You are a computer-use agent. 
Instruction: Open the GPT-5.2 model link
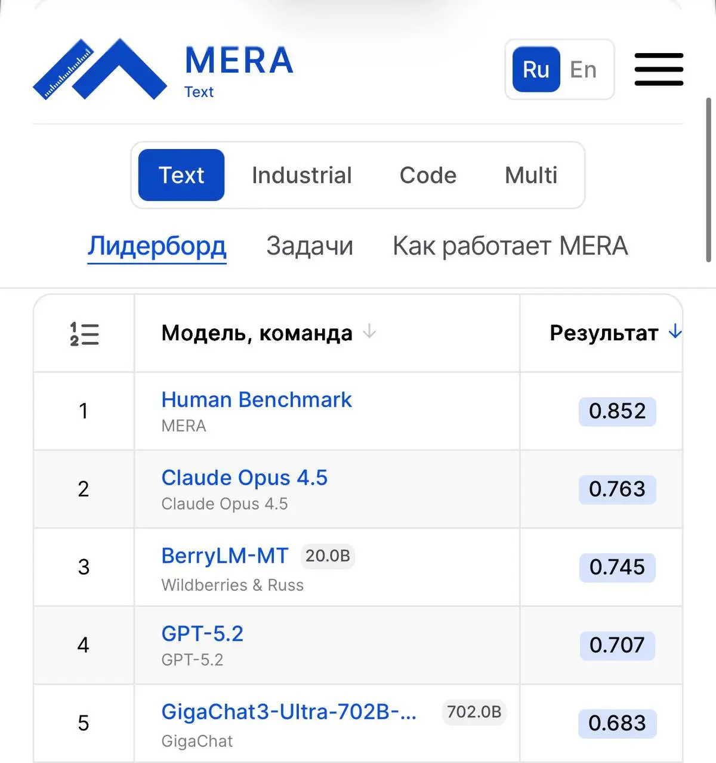pyautogui.click(x=202, y=634)
